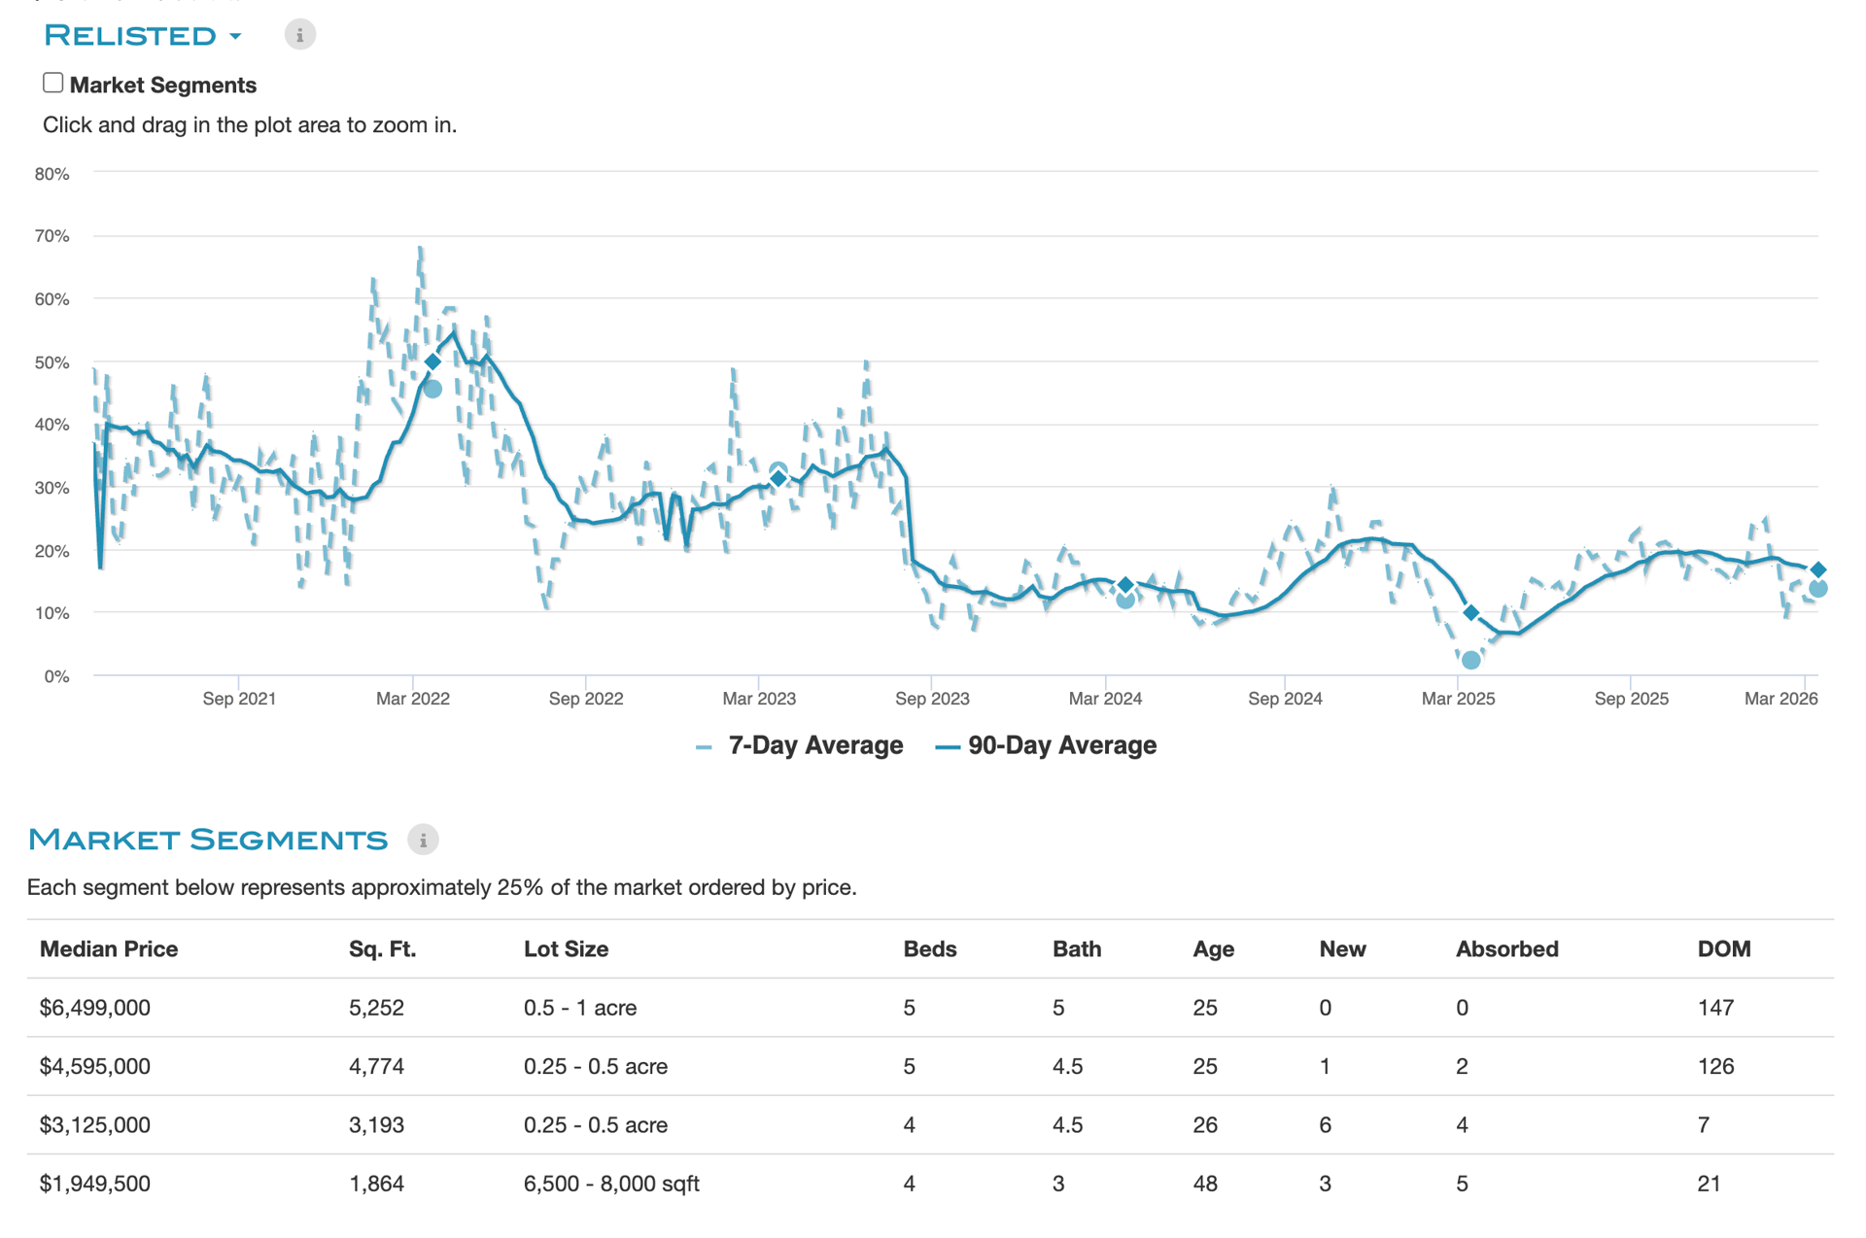Select the $6,499,000 segment row

point(95,1008)
